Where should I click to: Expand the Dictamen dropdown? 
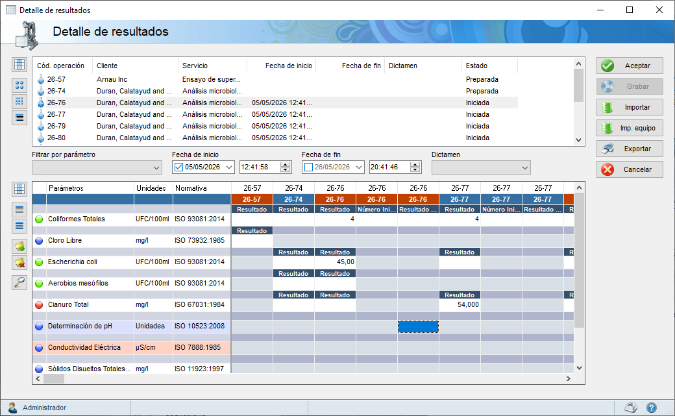525,167
